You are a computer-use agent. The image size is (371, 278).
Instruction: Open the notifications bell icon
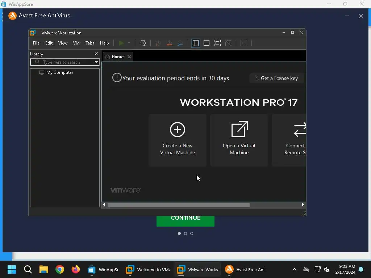pyautogui.click(x=361, y=269)
